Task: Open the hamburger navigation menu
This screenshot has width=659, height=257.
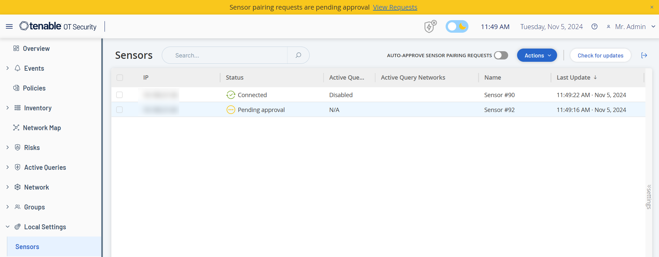Action: point(9,26)
